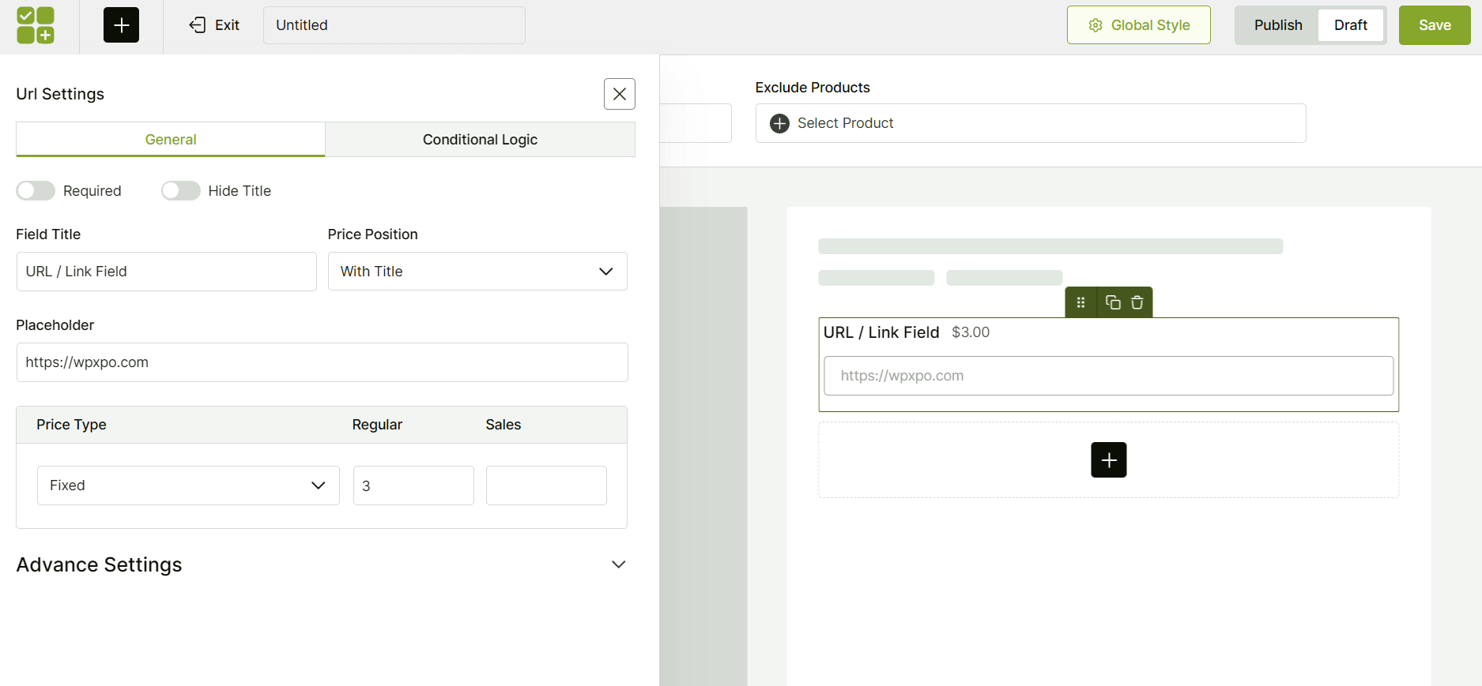Click the $3.00 price label
Viewport: 1482px width, 686px height.
(971, 332)
